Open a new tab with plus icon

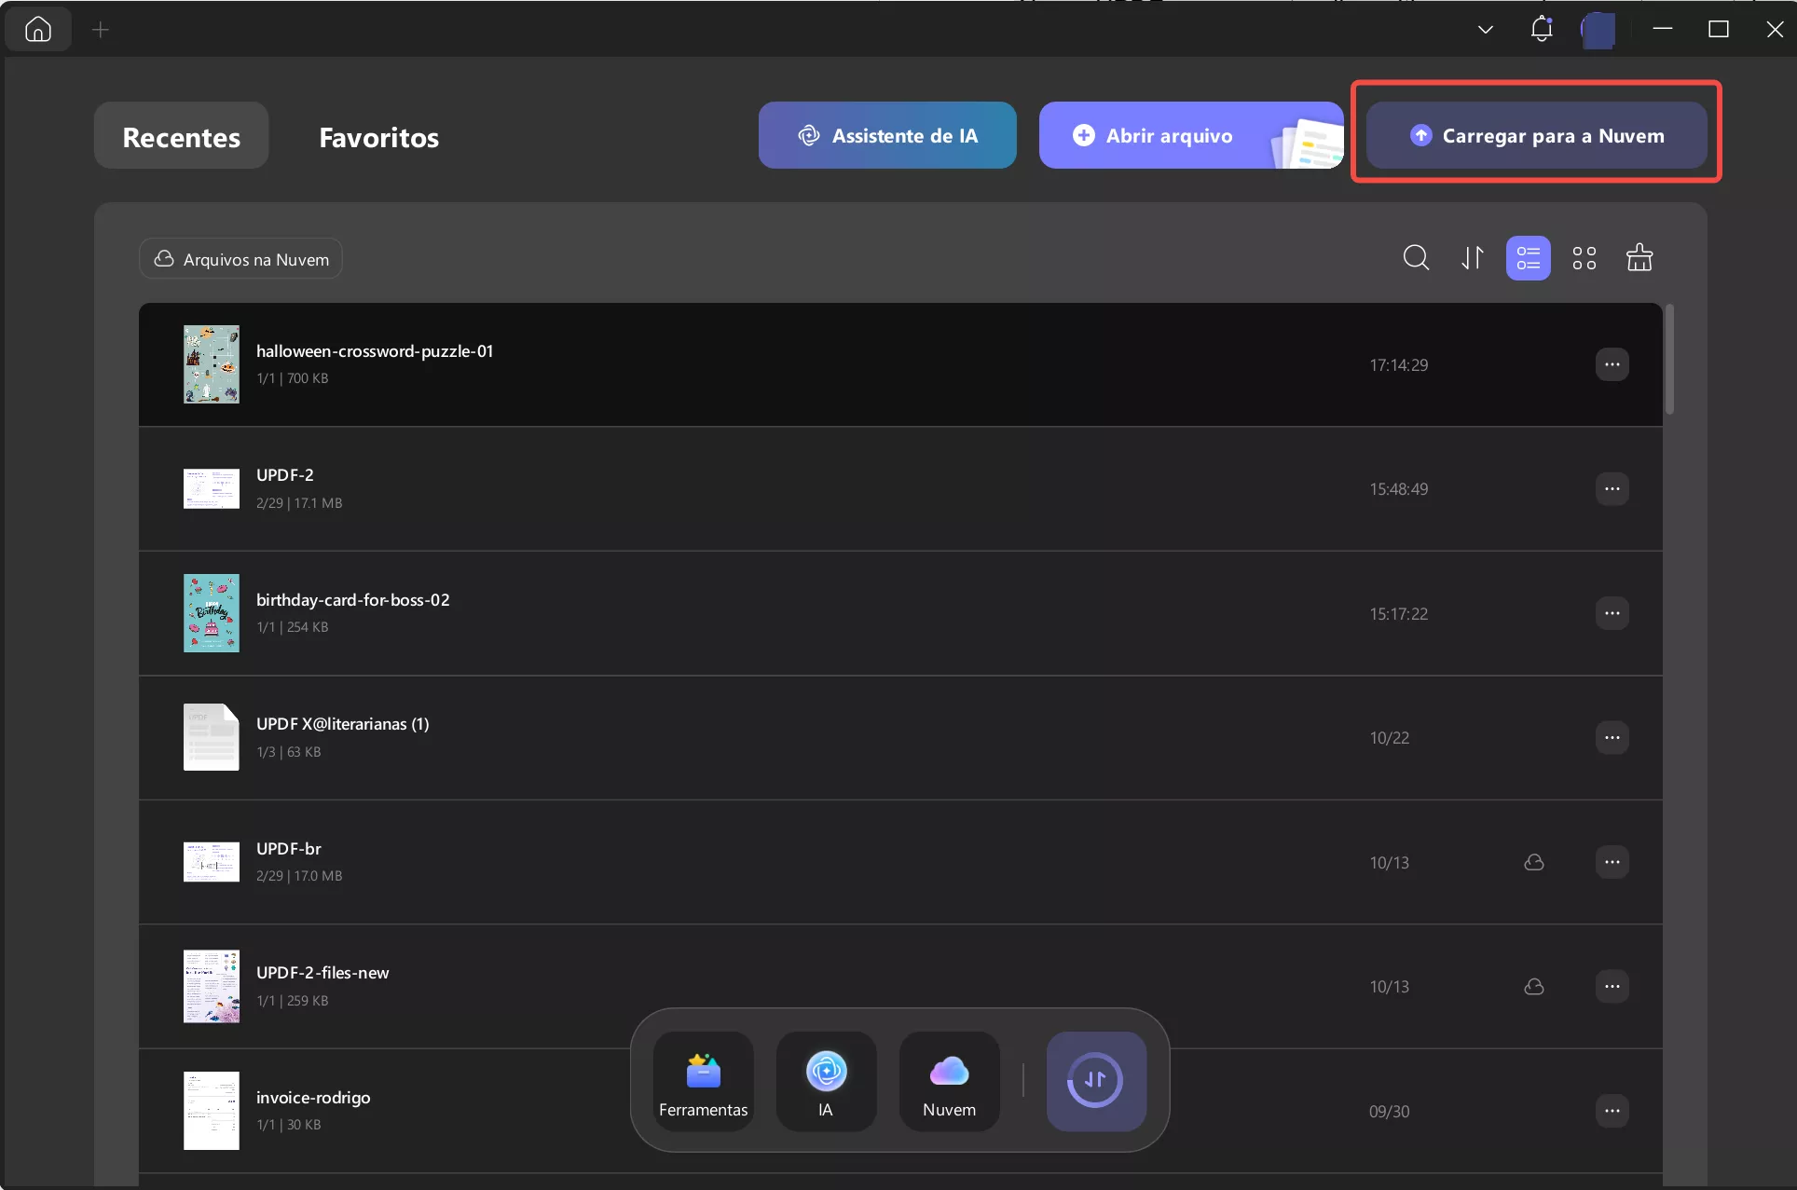tap(101, 30)
